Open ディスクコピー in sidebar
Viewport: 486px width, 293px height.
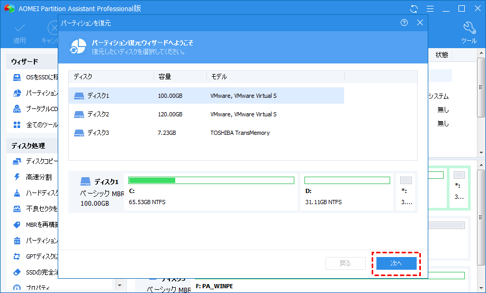click(35, 161)
